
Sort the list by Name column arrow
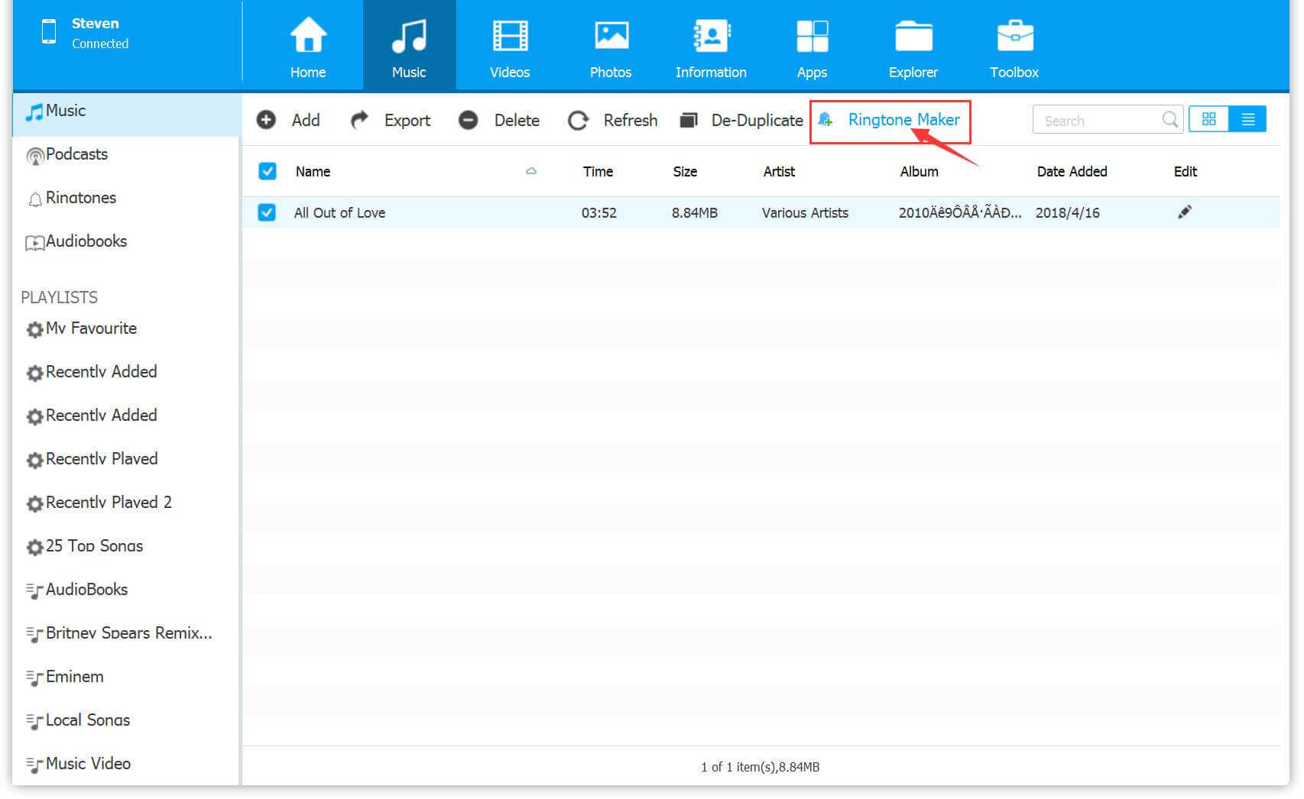coord(530,171)
